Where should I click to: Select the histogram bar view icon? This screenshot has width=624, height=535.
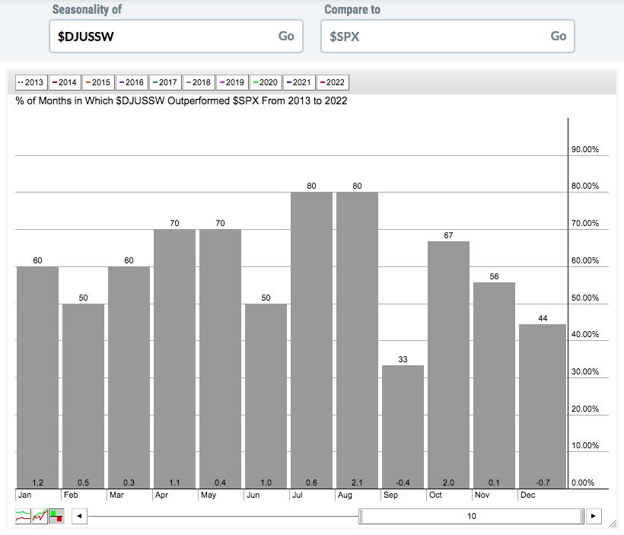(x=57, y=516)
